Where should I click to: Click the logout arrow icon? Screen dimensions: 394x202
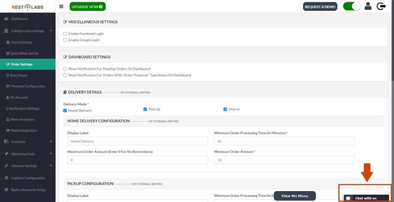381,6
